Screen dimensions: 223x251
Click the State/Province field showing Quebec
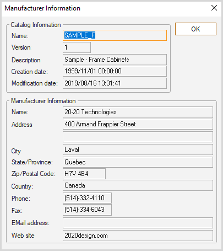[138, 162]
